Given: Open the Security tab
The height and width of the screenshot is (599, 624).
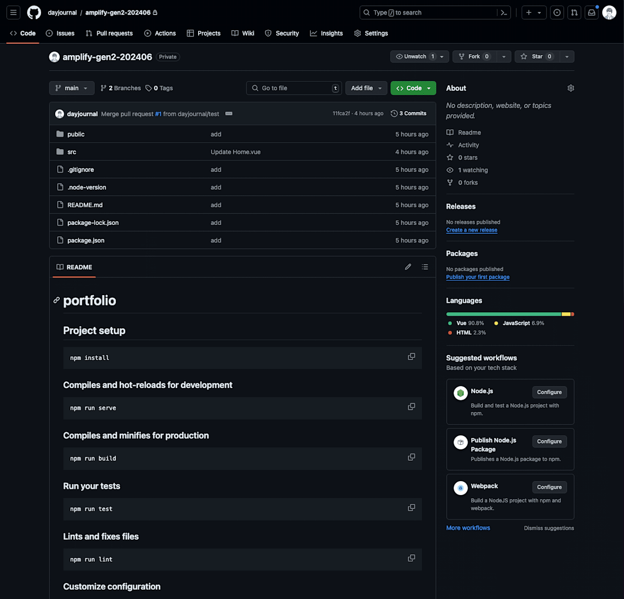Looking at the screenshot, I should click(x=282, y=33).
